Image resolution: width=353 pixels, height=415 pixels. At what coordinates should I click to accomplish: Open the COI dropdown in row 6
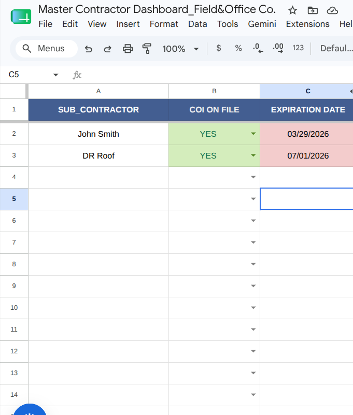click(253, 221)
